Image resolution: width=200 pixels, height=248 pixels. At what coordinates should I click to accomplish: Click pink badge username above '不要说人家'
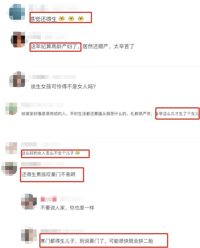point(49,199)
